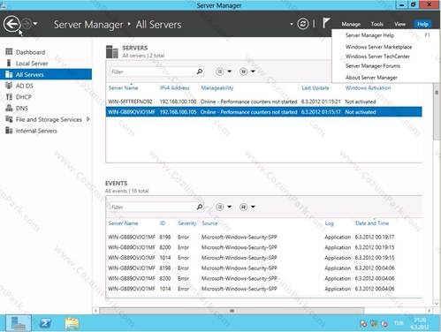Image resolution: width=441 pixels, height=332 pixels.
Task: Click the Servers filter box
Action: [x=152, y=72]
